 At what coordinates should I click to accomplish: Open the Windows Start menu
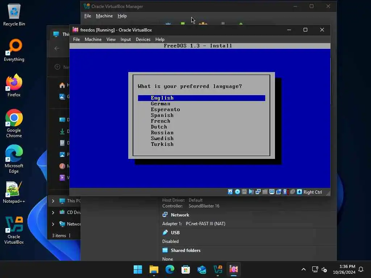pyautogui.click(x=138, y=269)
